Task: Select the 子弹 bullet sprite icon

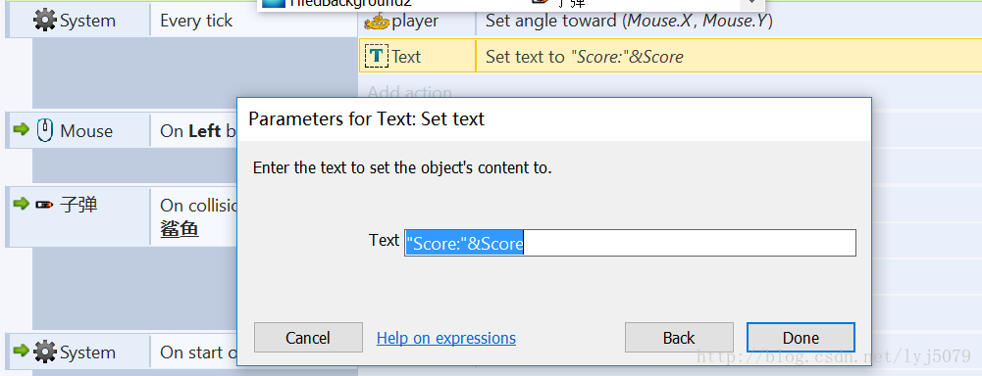Action: [x=44, y=205]
